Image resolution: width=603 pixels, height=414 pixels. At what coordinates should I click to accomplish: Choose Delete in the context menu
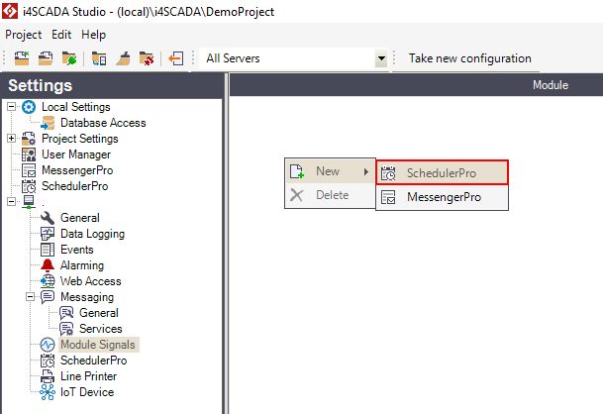point(330,195)
